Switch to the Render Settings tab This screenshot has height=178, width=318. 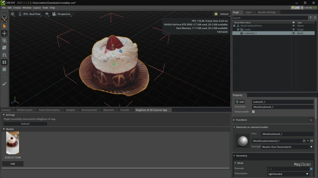(267, 12)
